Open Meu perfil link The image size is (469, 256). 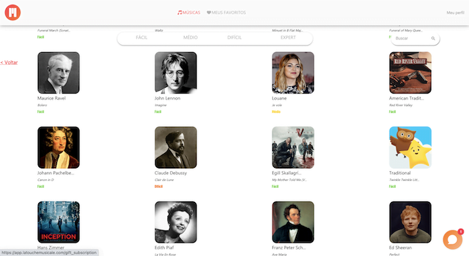pyautogui.click(x=455, y=13)
